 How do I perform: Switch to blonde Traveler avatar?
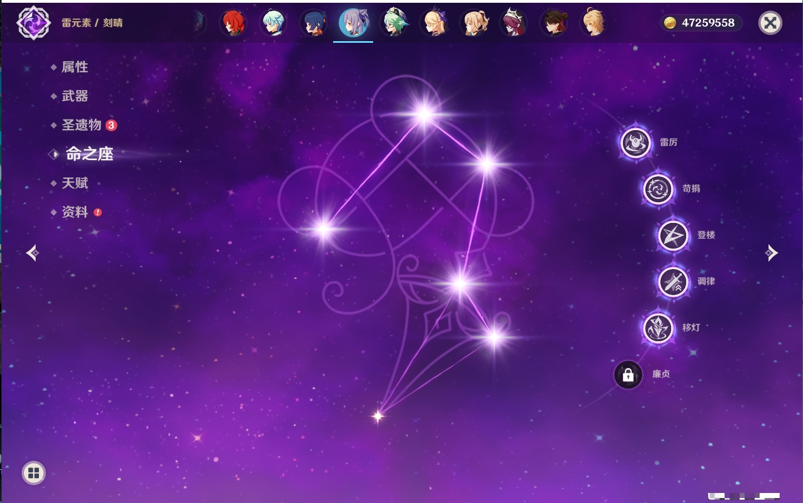593,23
